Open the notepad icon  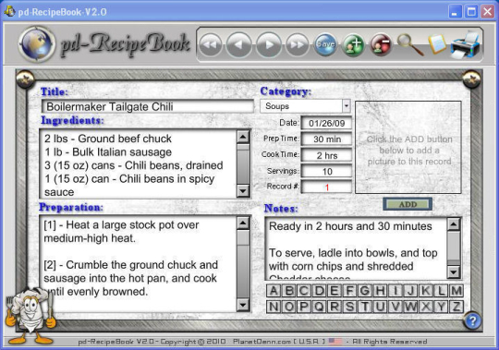click(437, 43)
